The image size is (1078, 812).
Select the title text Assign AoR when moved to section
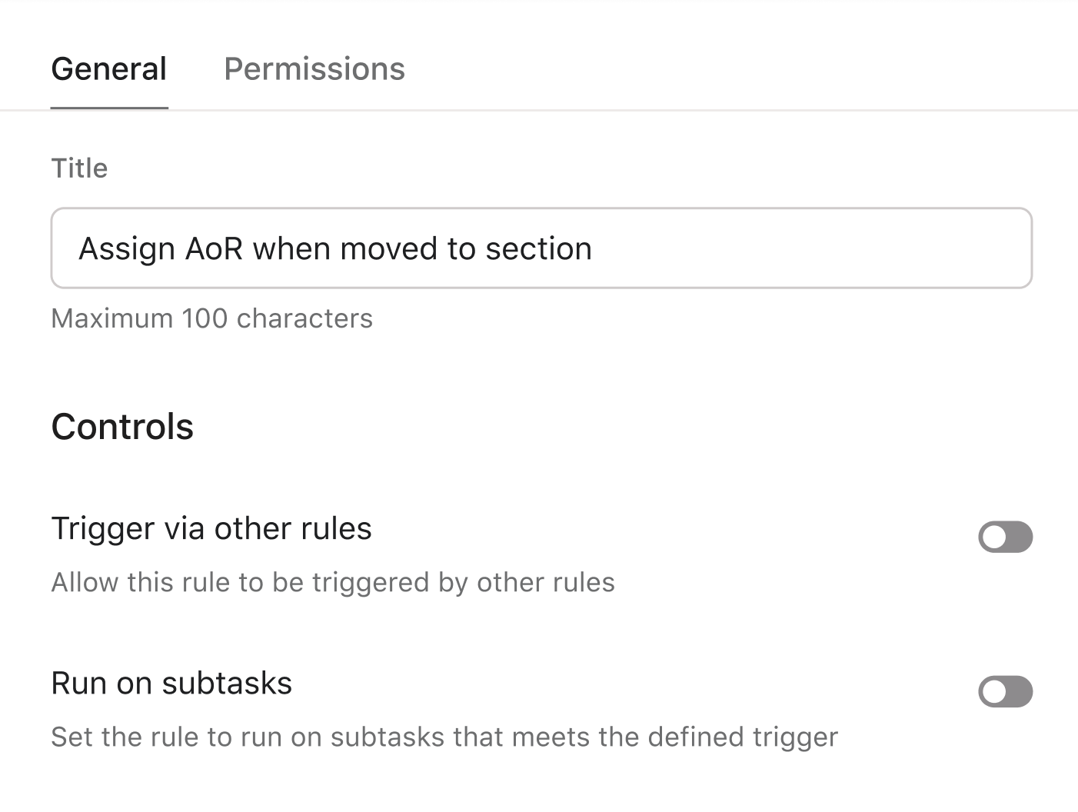335,248
